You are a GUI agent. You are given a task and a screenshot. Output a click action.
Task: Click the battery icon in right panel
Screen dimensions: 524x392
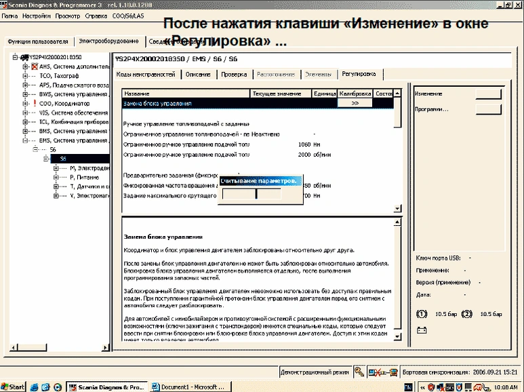pyautogui.click(x=421, y=330)
